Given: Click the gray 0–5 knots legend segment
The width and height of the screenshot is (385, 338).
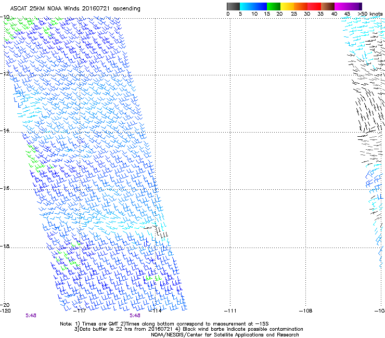Looking at the screenshot, I should (x=233, y=6).
